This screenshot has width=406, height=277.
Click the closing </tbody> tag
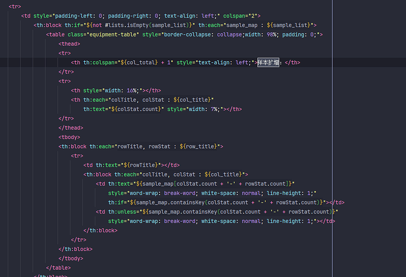tap(71, 258)
